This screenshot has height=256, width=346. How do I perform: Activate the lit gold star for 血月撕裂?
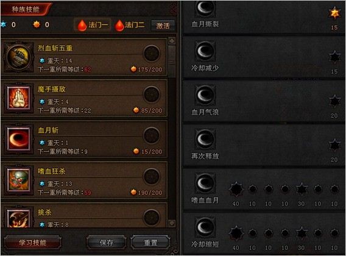(x=334, y=13)
